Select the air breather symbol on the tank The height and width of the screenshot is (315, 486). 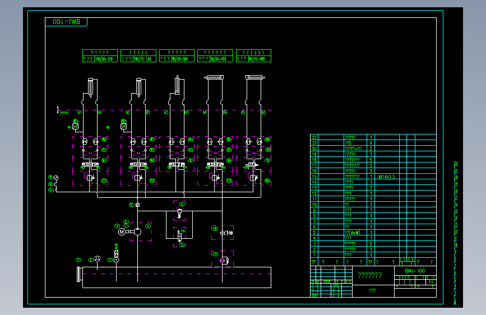pos(98,260)
